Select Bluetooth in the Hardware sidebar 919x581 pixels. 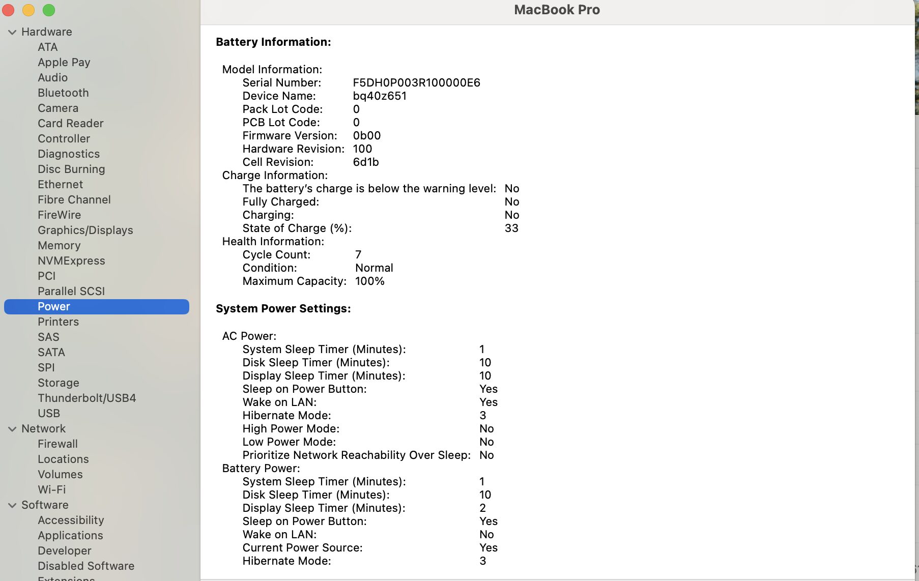(x=63, y=93)
